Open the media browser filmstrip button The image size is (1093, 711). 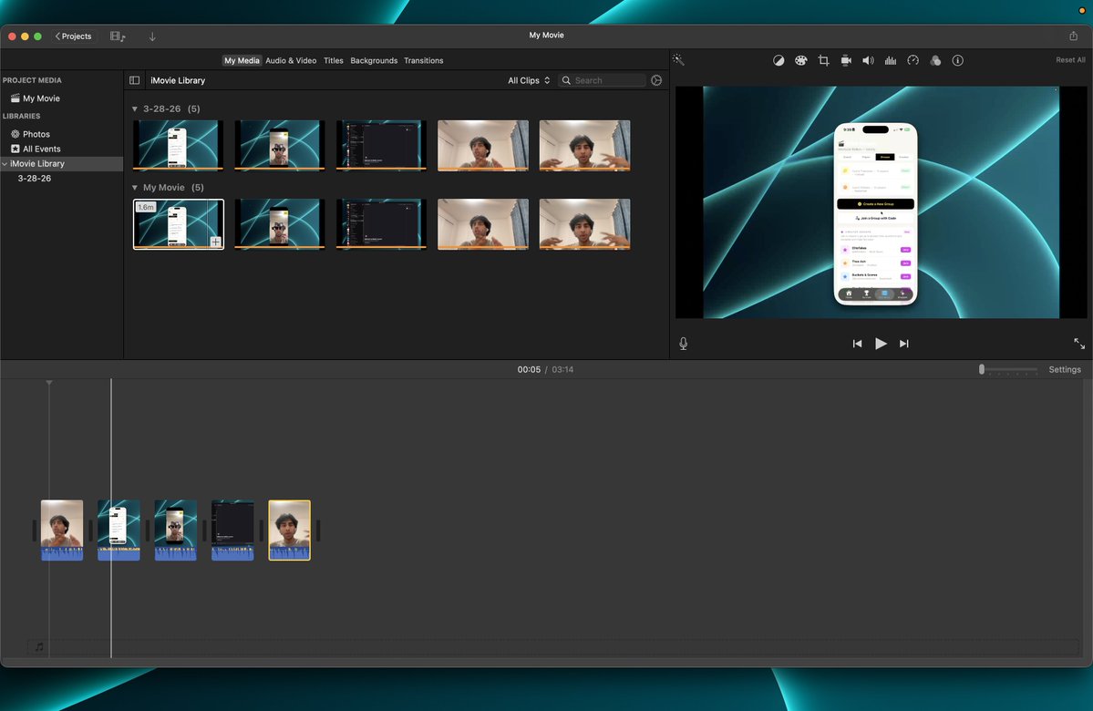pyautogui.click(x=118, y=36)
